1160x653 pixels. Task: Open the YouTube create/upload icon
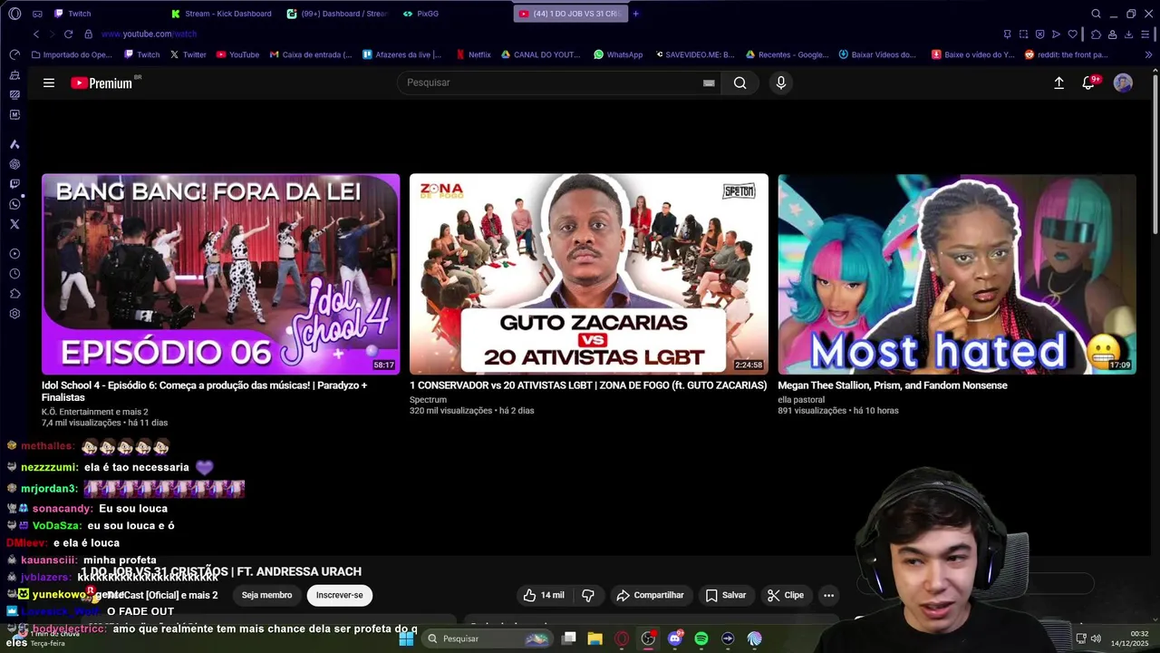click(x=1058, y=83)
